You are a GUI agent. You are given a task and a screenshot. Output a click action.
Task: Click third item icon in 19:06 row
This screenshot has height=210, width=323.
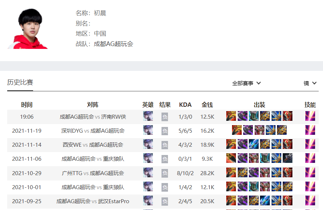[254, 116]
